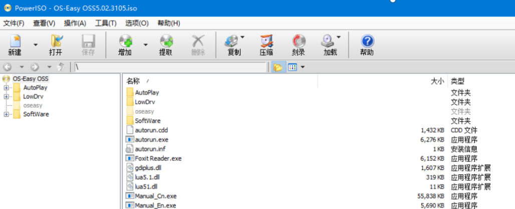Image resolution: width=515 pixels, height=209 pixels.
Task: Open the Tools (工具) menu
Action: pos(106,23)
